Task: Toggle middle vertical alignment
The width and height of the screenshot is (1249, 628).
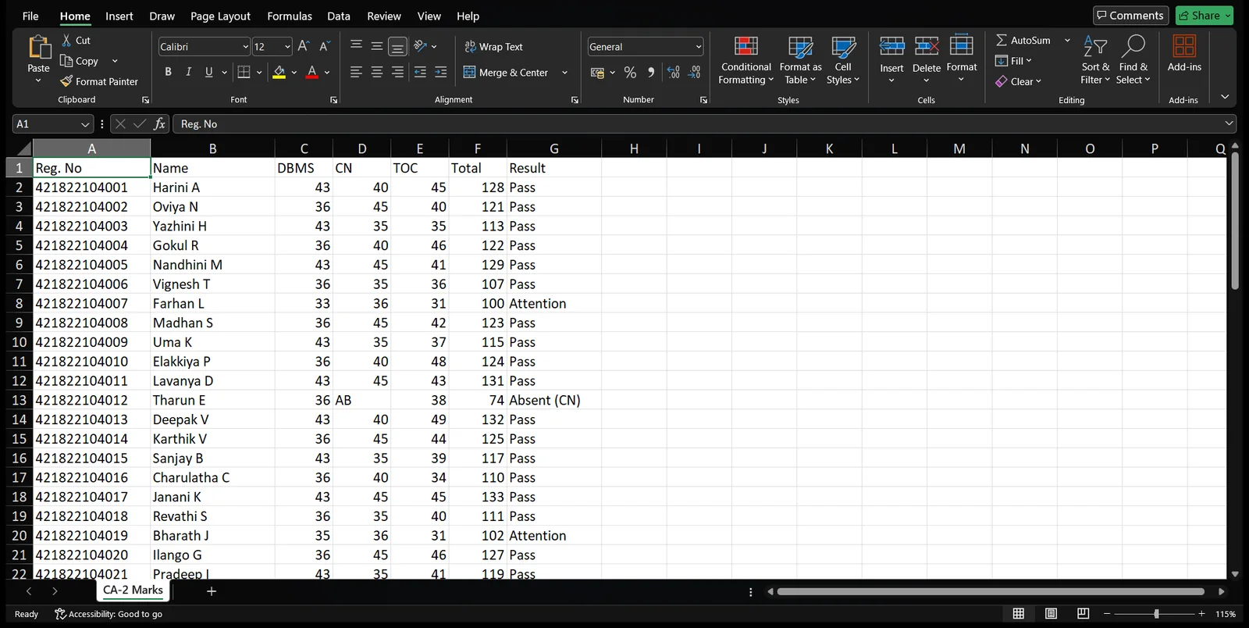Action: point(376,46)
